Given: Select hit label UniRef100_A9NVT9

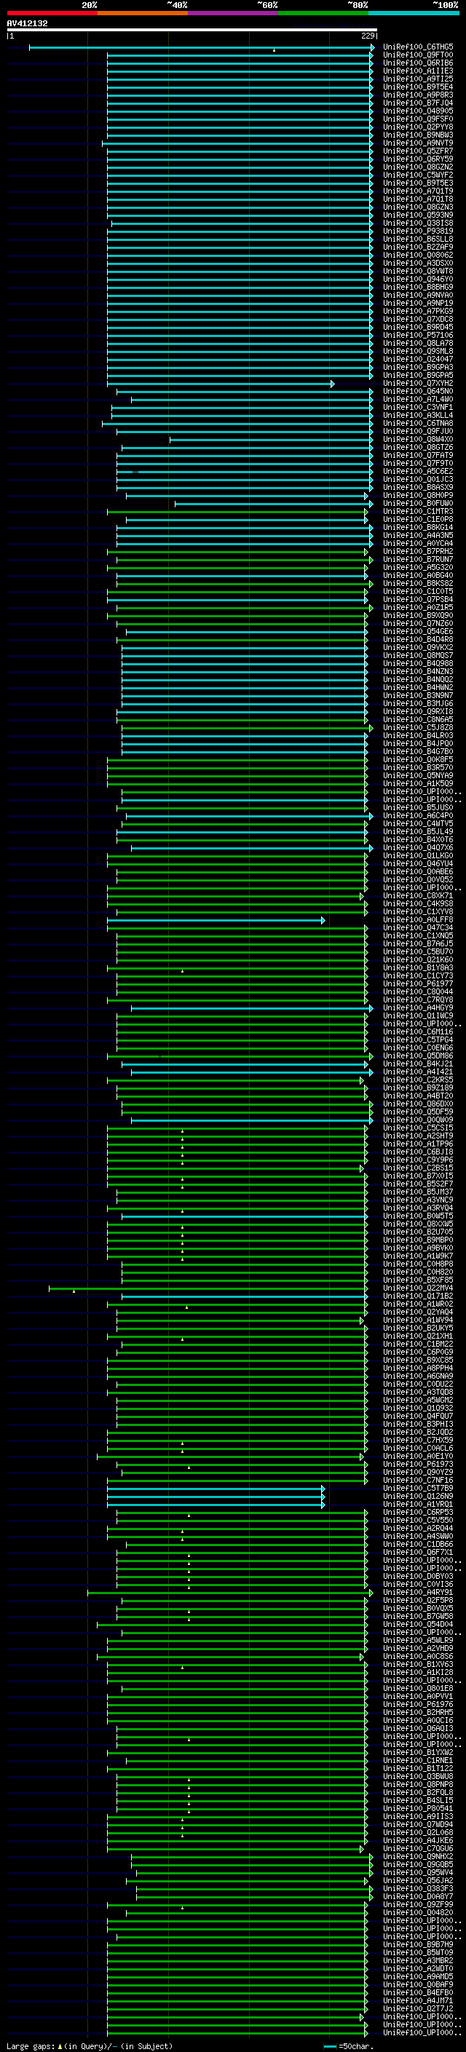Looking at the screenshot, I should pos(418,143).
